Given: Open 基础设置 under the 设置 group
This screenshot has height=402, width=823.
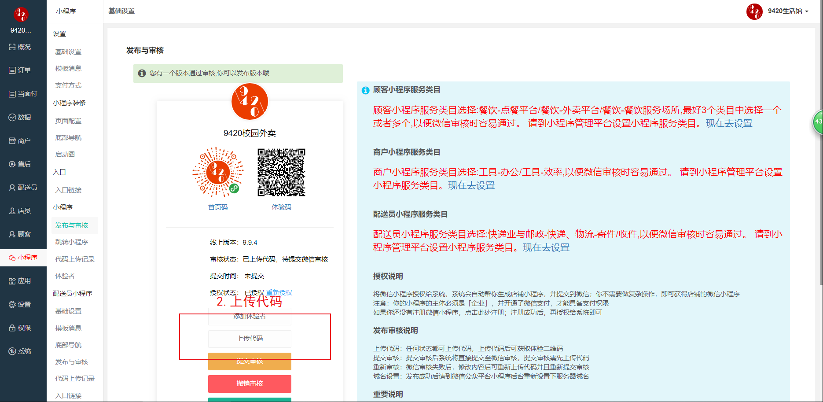Looking at the screenshot, I should [x=68, y=52].
